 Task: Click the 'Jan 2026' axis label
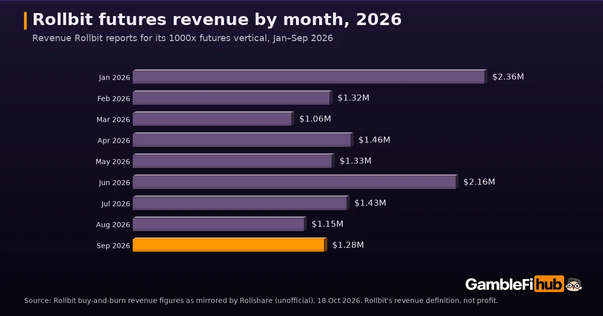click(x=115, y=78)
